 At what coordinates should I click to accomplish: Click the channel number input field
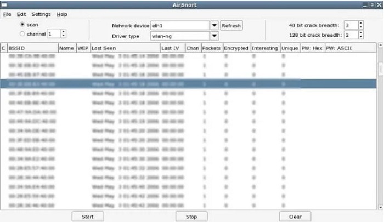coord(54,34)
